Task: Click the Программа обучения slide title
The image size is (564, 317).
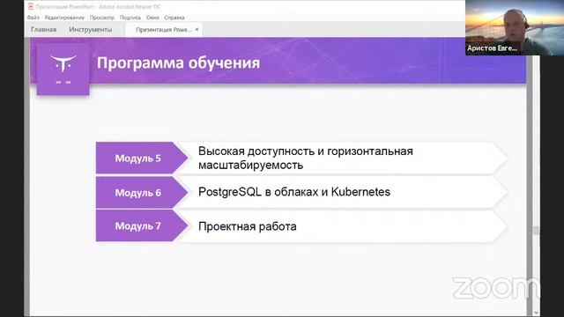Action: coord(178,63)
